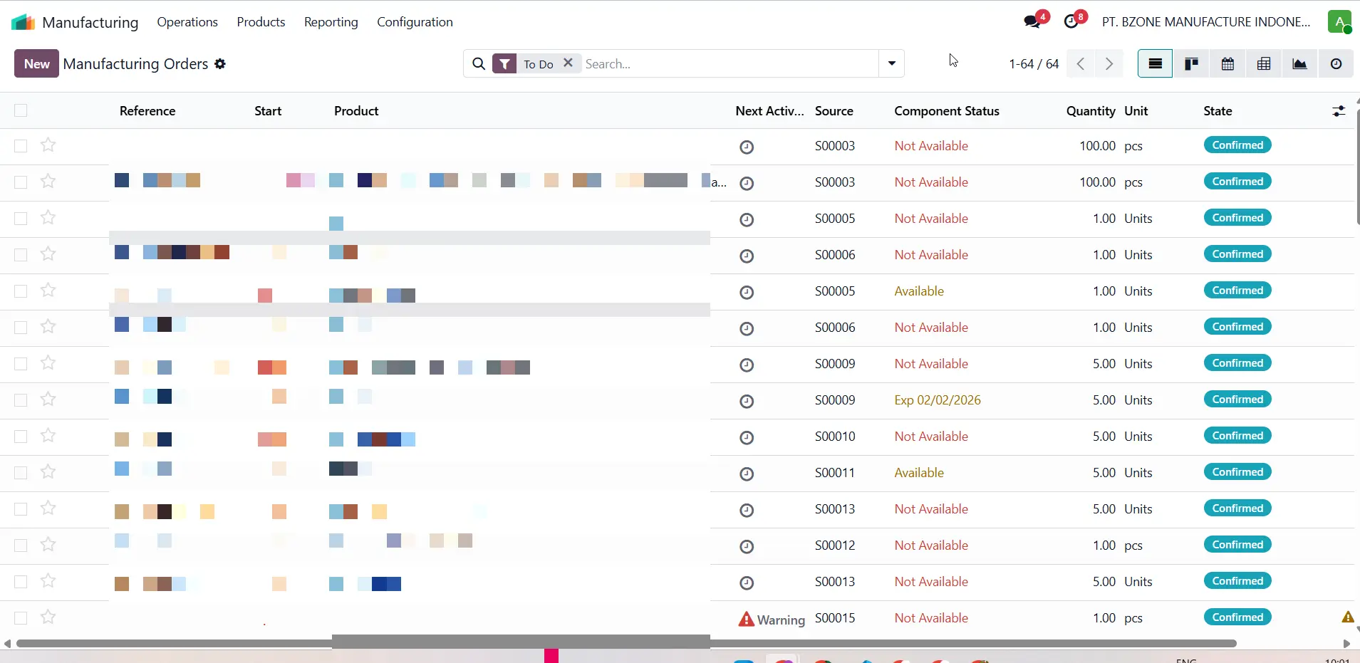Go to the next page of records
The width and height of the screenshot is (1360, 663).
coord(1109,64)
